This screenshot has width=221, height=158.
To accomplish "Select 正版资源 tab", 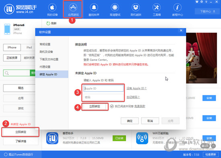I will [12, 58].
